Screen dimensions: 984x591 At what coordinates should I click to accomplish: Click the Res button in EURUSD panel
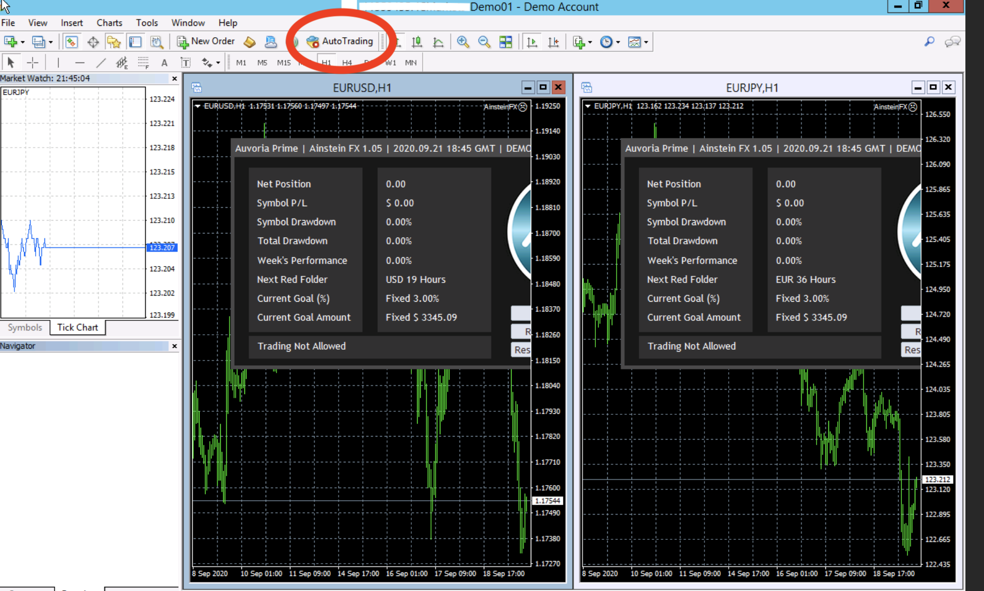click(521, 350)
